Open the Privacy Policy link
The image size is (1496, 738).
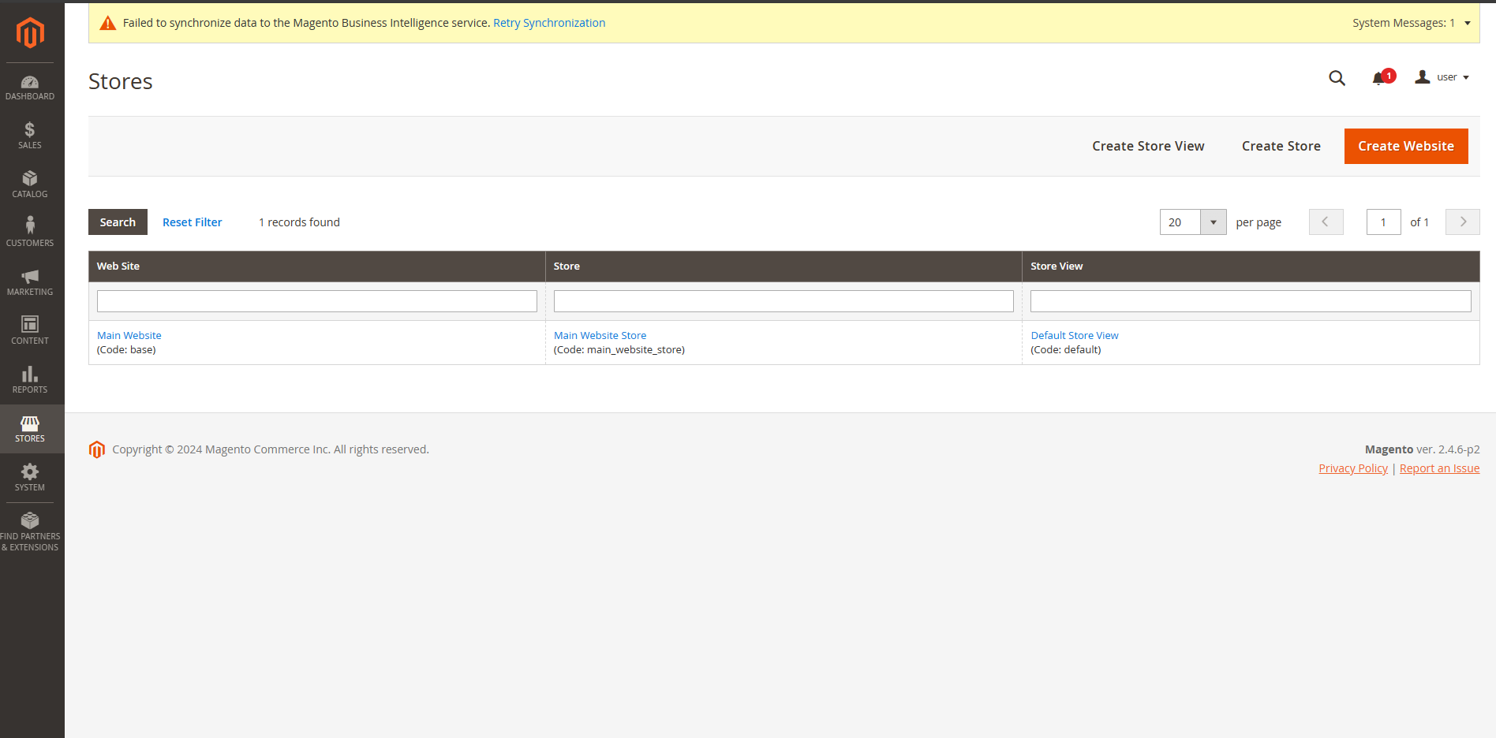click(1353, 468)
